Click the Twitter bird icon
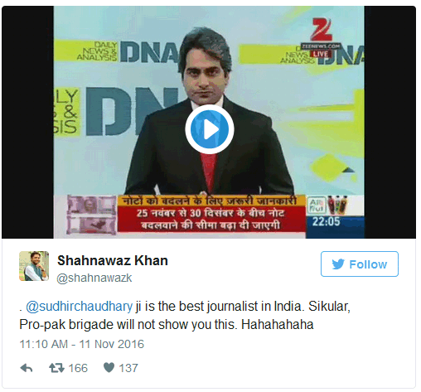This screenshot has width=421, height=392. point(338,264)
